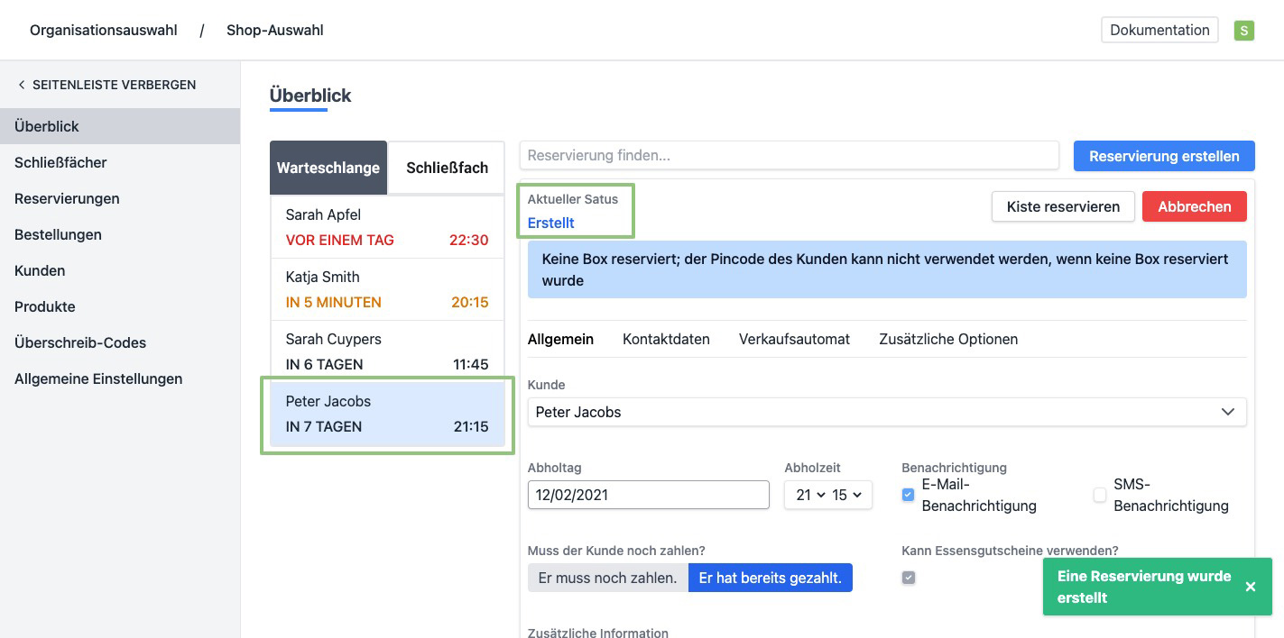
Task: Switch to the Schließfach tab
Action: pyautogui.click(x=447, y=168)
